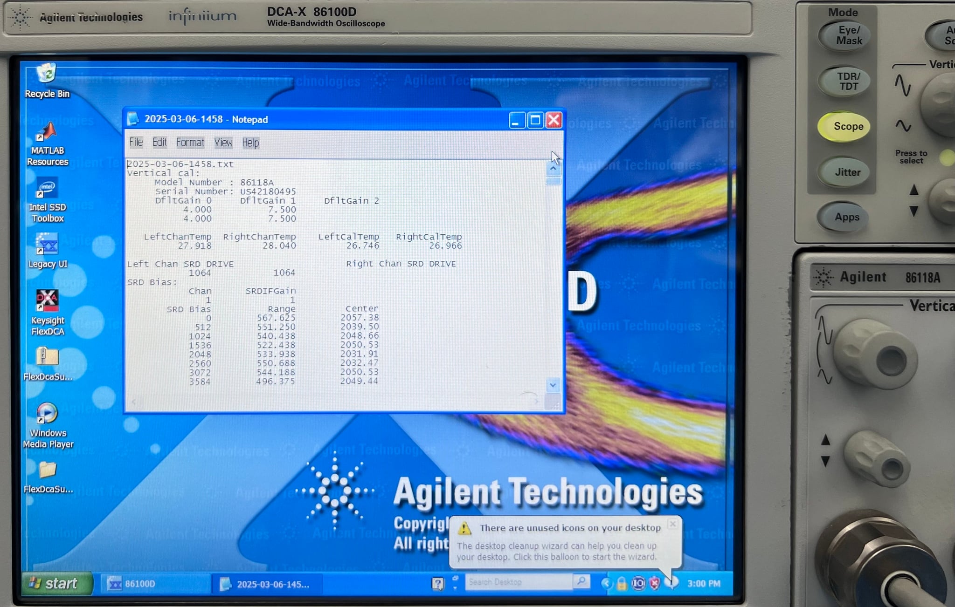Click the Range value 567.625
This screenshot has width=955, height=607.
coord(276,318)
